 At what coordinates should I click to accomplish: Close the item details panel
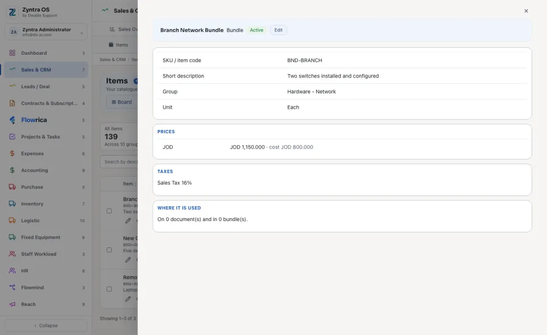(526, 11)
